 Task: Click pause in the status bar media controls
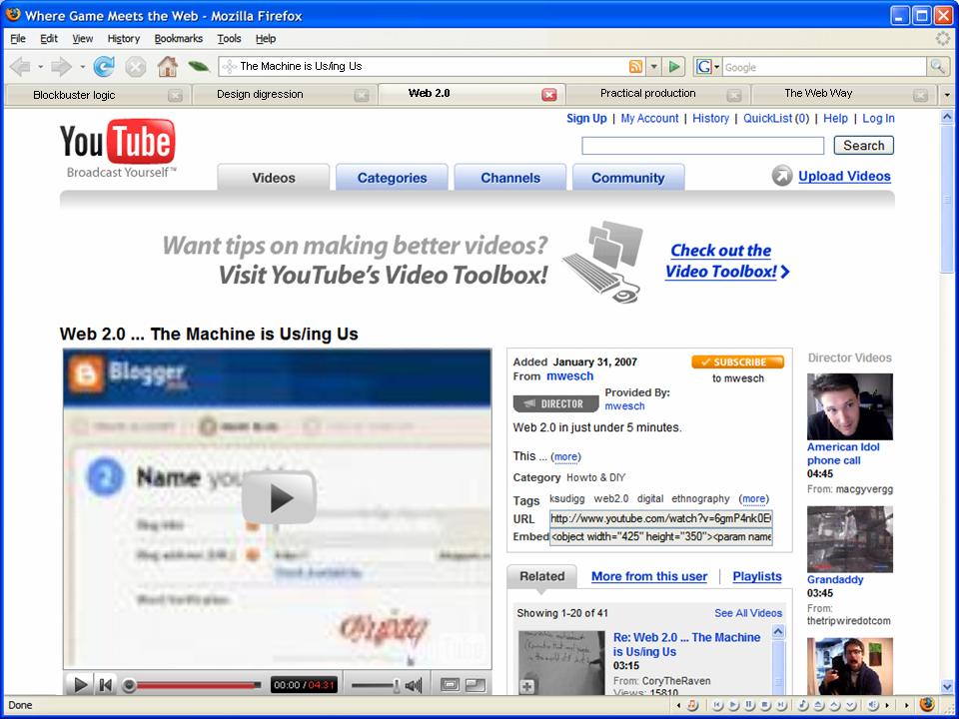(750, 705)
